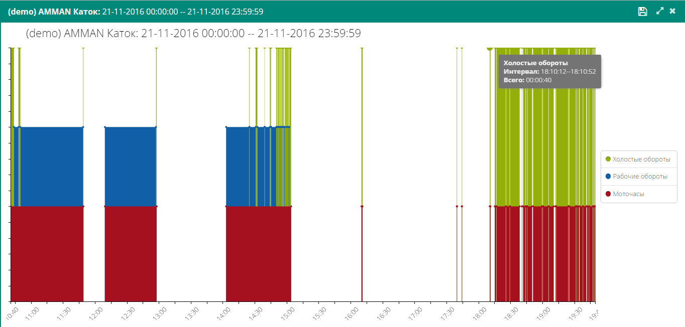Select the blue block between 12:00 and 13:00

click(131, 167)
